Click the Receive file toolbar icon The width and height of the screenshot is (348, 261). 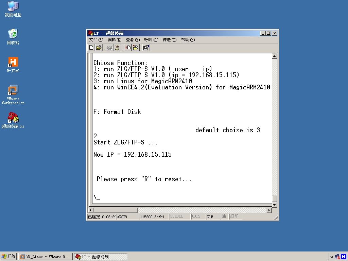(136, 48)
